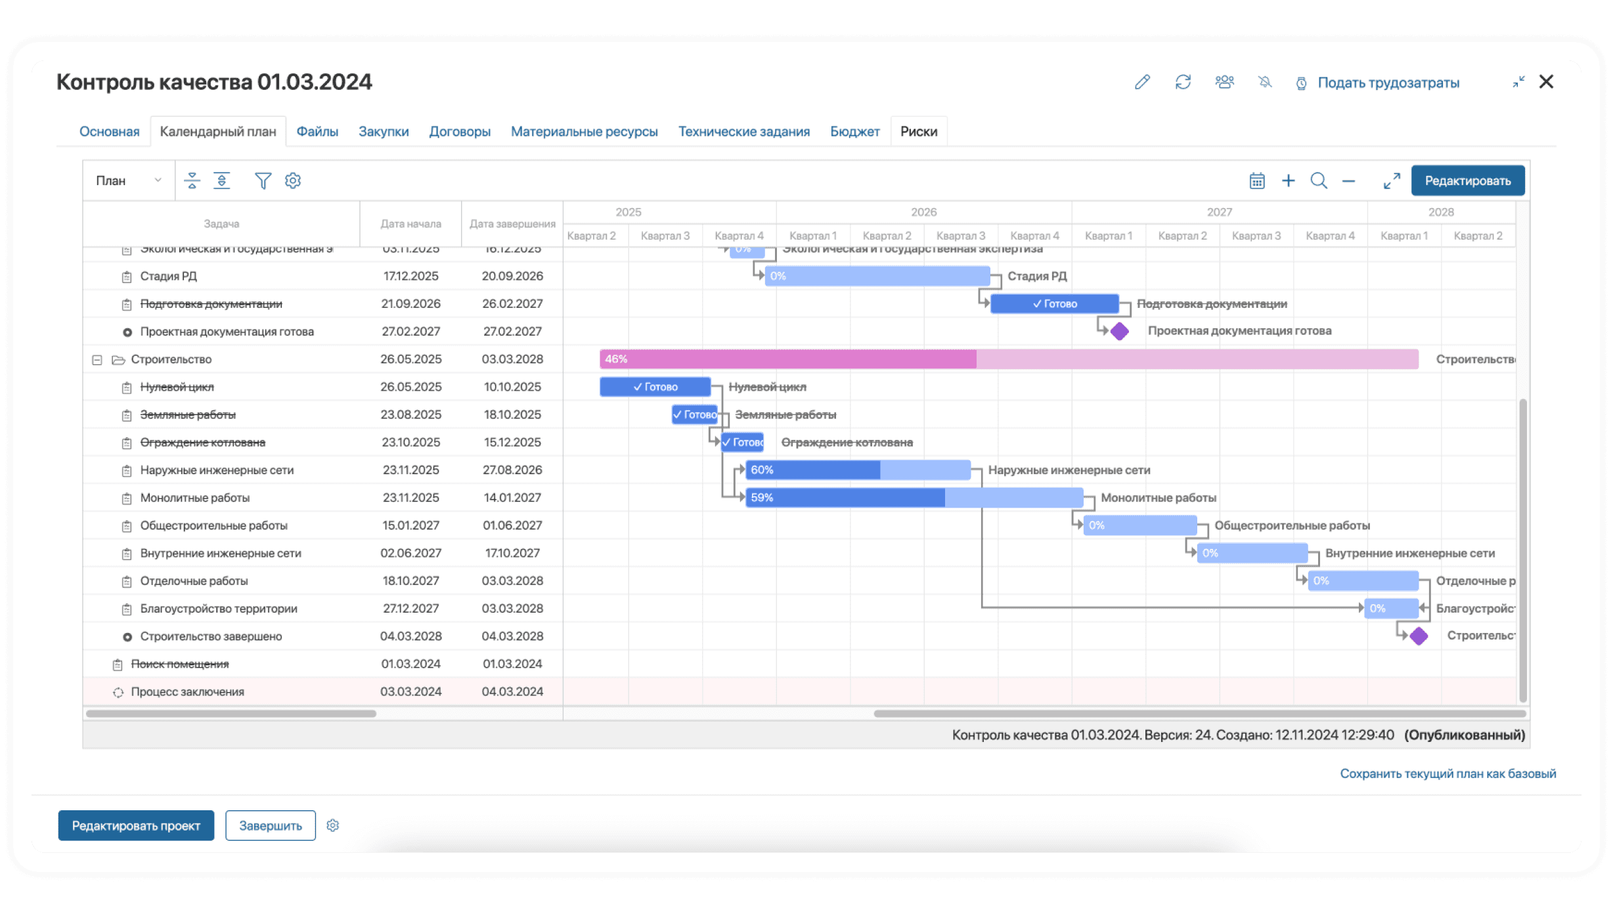Expand Gantt chart to fullscreen
The width and height of the screenshot is (1613, 914).
pos(1392,181)
